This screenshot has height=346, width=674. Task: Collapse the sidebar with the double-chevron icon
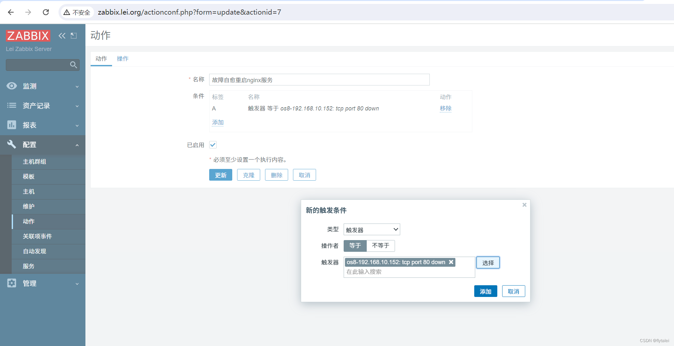(62, 36)
